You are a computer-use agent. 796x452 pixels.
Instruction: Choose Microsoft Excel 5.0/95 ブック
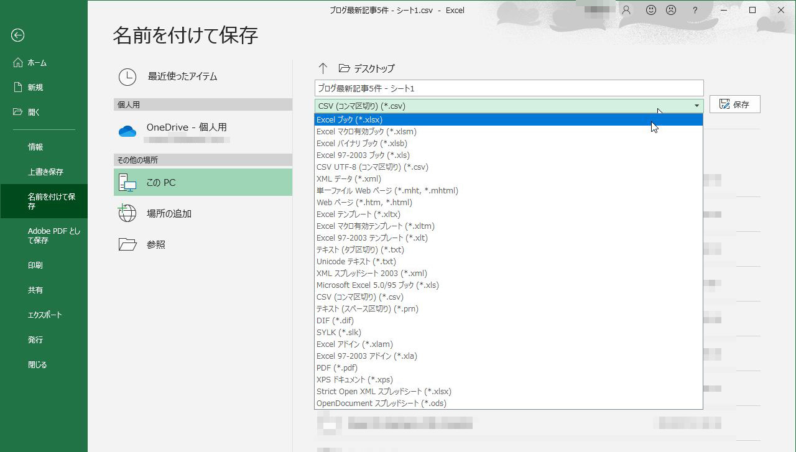509,285
